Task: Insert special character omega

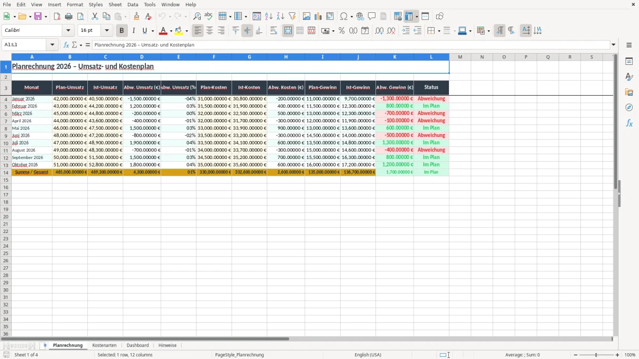Action: pyautogui.click(x=343, y=16)
